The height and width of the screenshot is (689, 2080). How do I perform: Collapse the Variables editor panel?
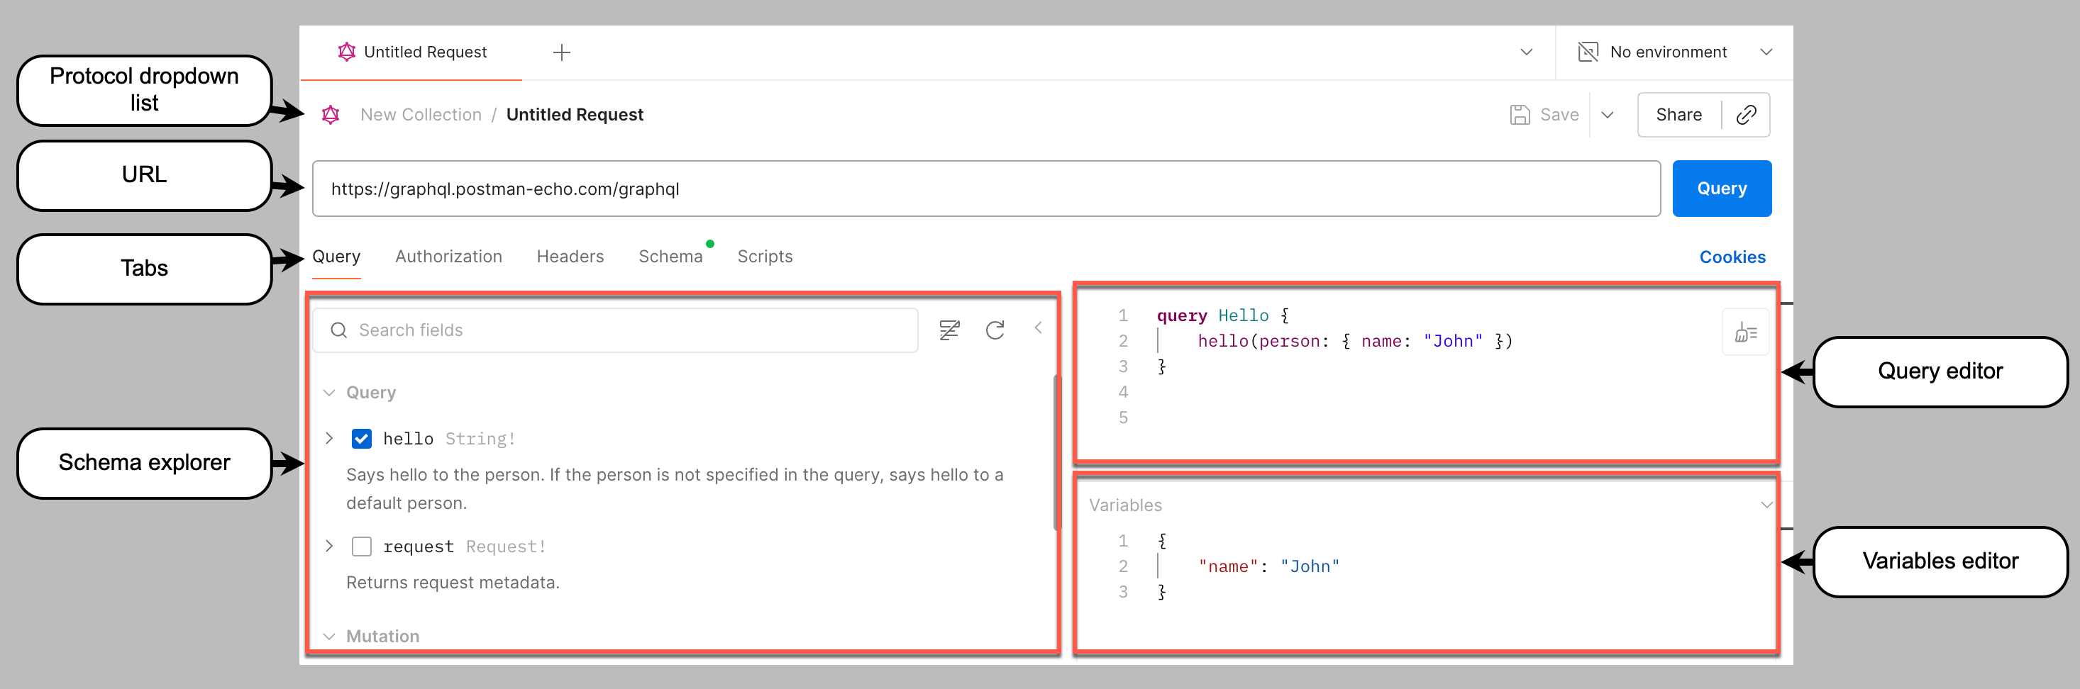1766,505
